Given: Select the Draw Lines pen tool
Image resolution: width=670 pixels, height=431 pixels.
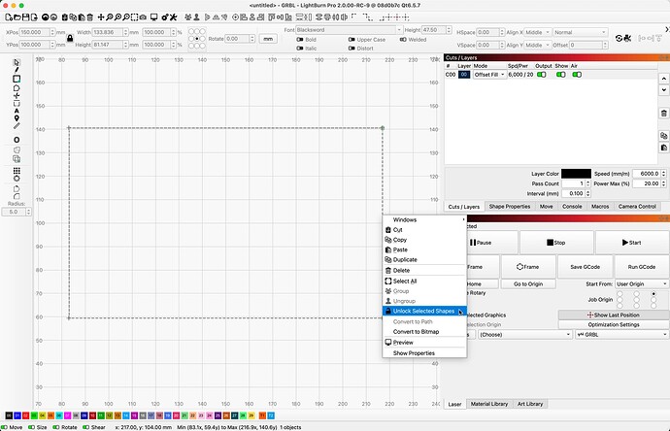Looking at the screenshot, I should pos(17,70).
